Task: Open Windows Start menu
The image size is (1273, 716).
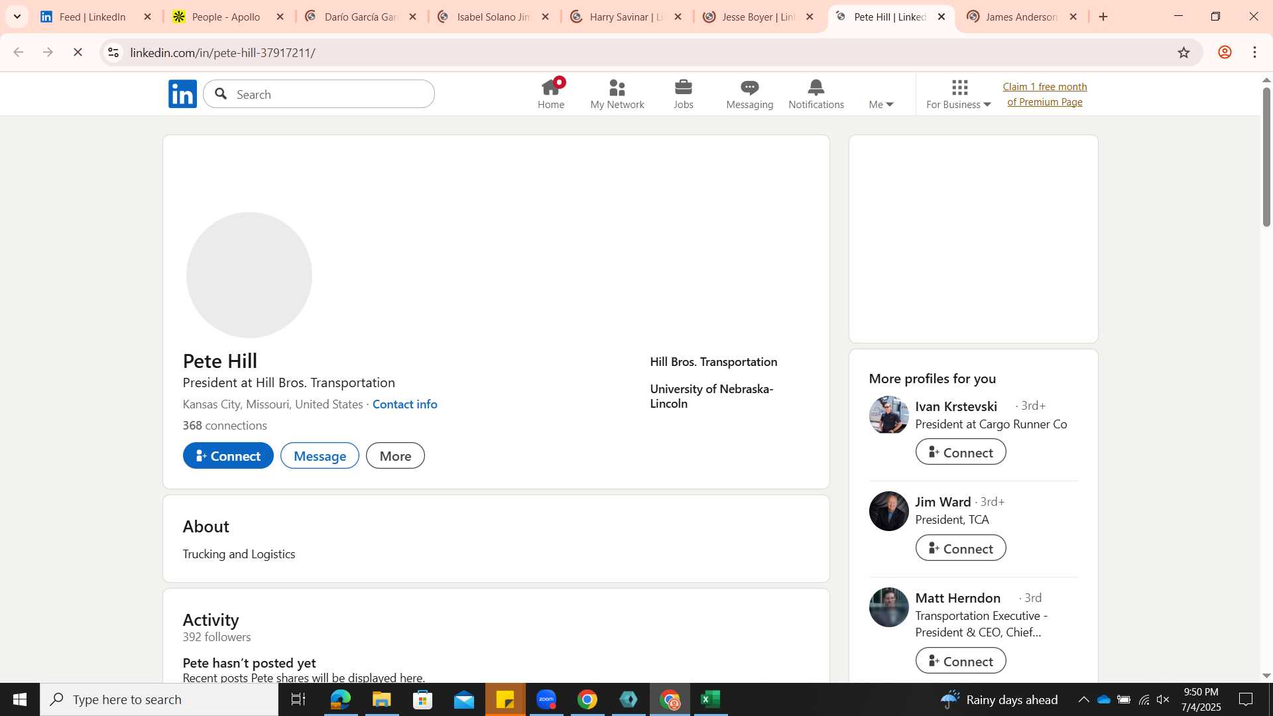Action: pos(19,699)
